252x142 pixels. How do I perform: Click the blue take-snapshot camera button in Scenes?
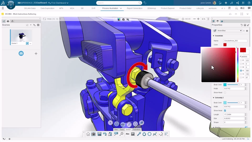[21, 53]
